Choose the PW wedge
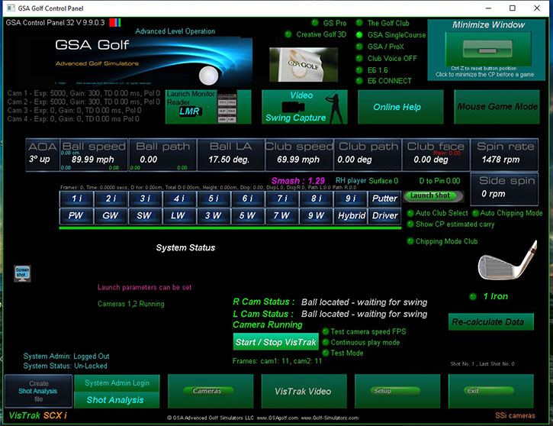553x426 pixels. (x=76, y=215)
